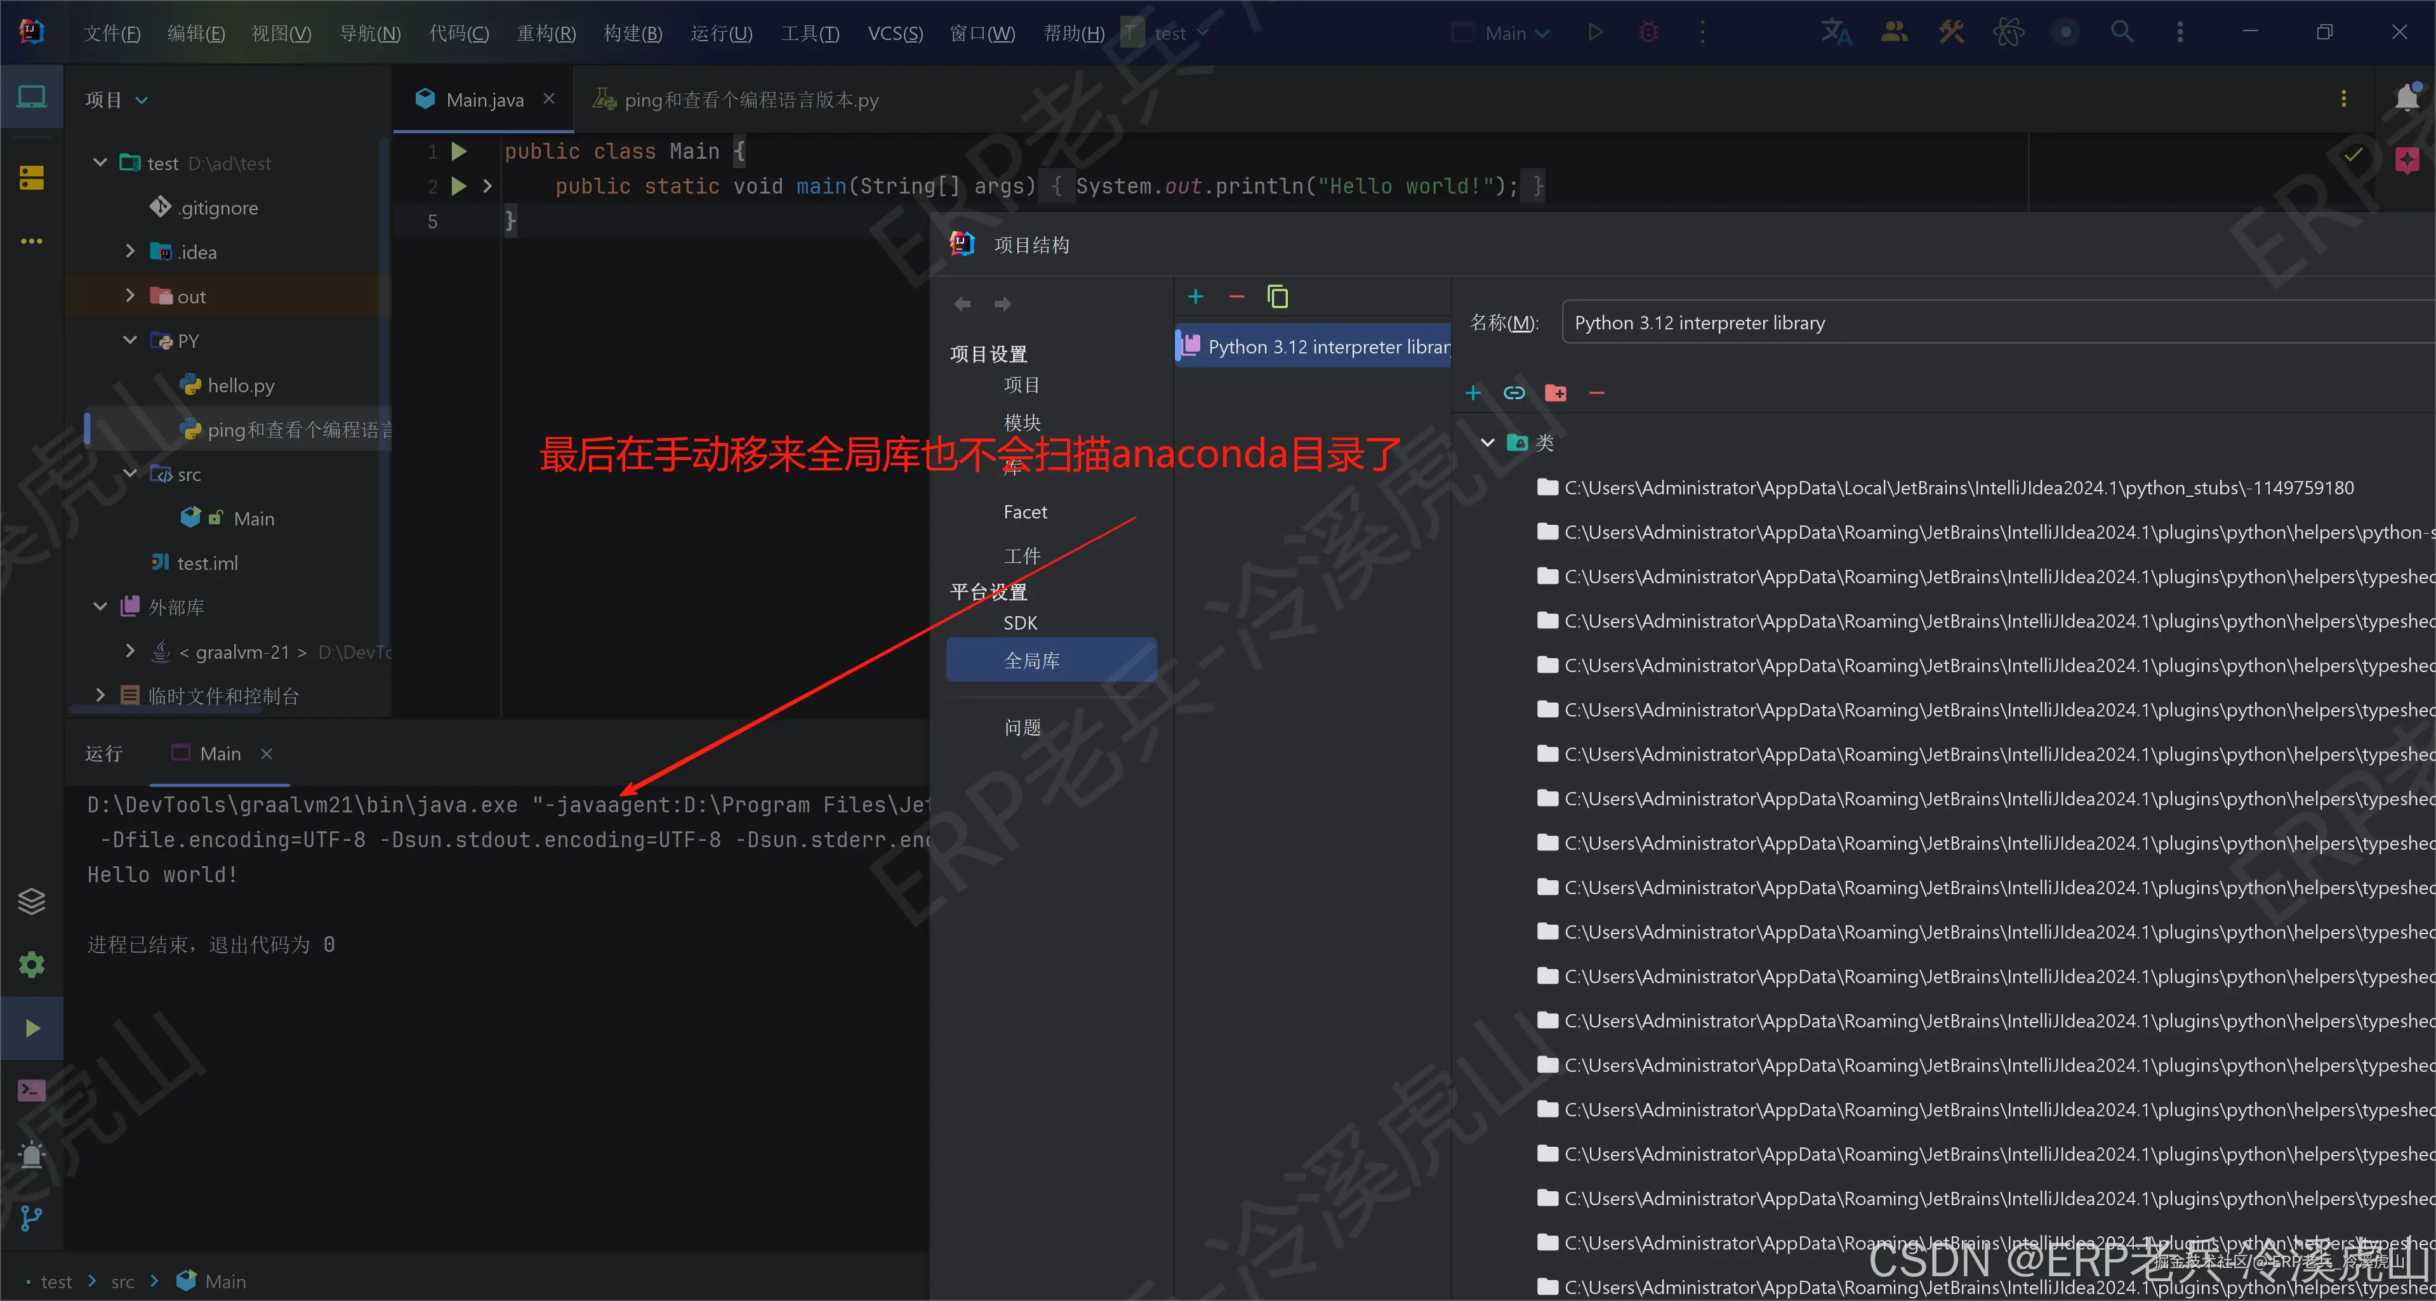Collapse the PY folder in tree
The width and height of the screenshot is (2436, 1301).
click(131, 340)
